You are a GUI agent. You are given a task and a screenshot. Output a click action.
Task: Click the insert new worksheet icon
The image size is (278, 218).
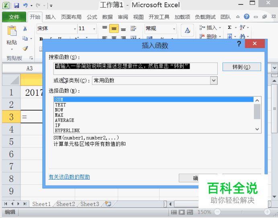108,204
